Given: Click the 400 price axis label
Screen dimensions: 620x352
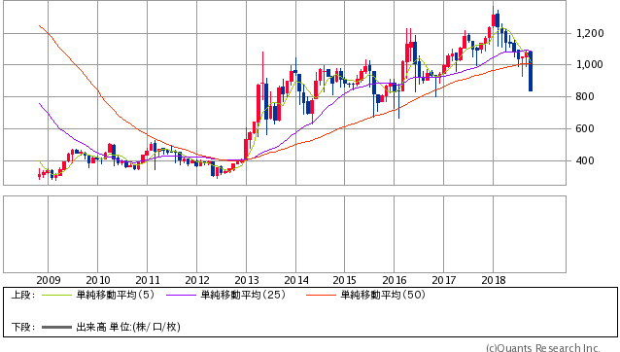Looking at the screenshot, I should coord(584,160).
